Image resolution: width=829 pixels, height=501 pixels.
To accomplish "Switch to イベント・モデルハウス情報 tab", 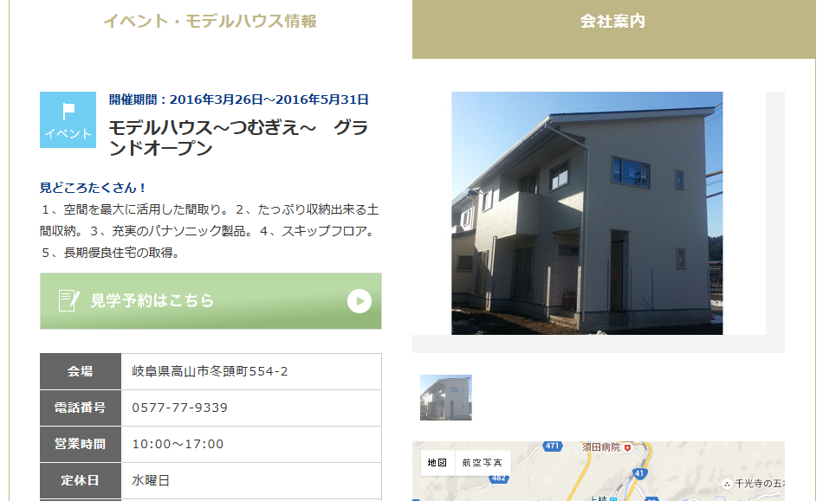I will tap(210, 21).
